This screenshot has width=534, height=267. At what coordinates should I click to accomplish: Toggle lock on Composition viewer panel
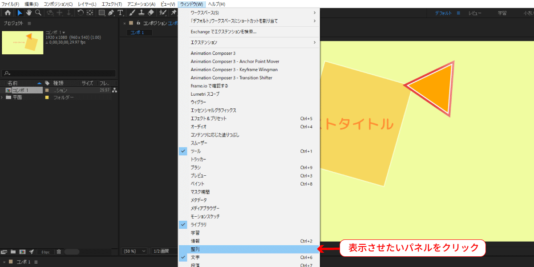pos(138,23)
